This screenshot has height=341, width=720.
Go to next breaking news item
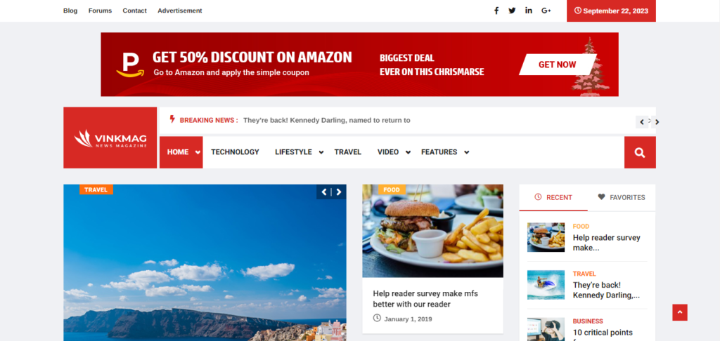[657, 122]
